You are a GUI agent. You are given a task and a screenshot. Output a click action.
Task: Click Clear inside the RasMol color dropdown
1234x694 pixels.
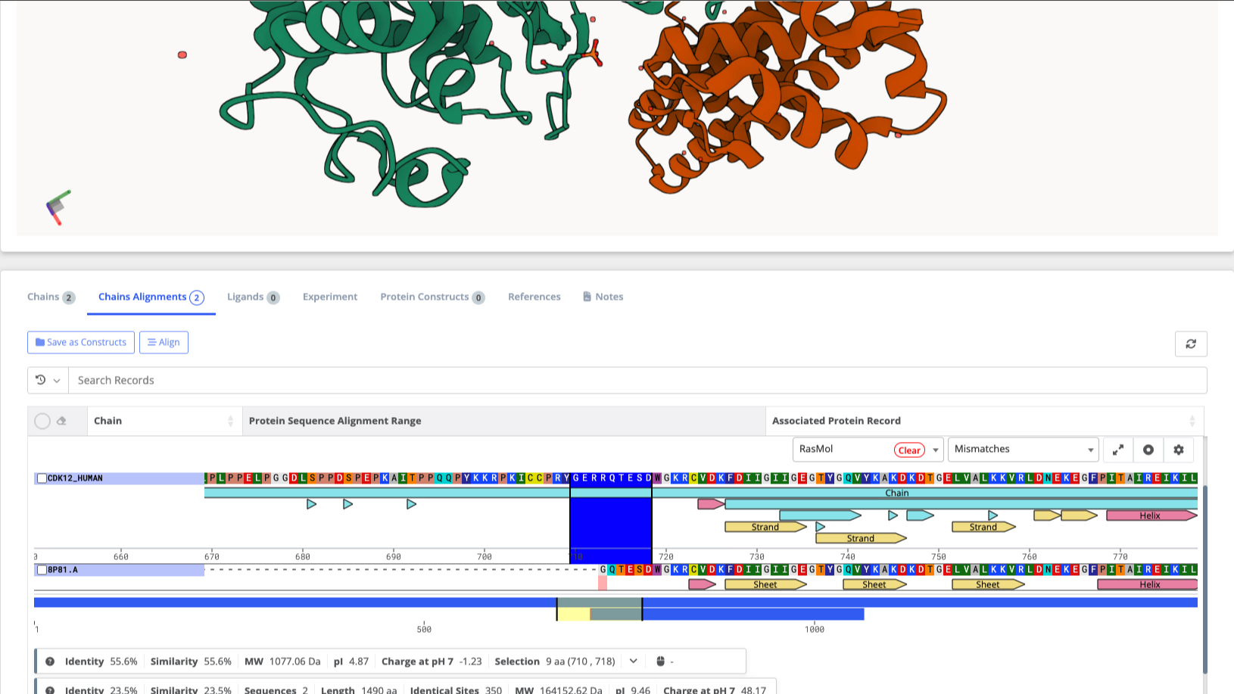pos(909,450)
